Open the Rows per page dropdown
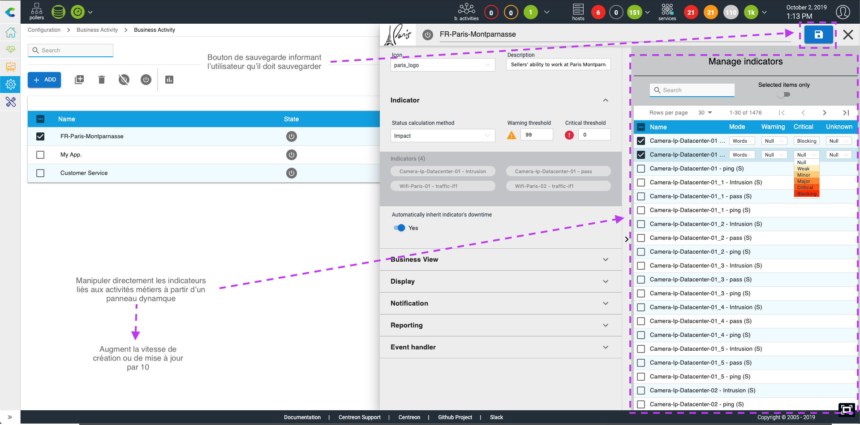Screen dimensions: 860x425 point(705,113)
